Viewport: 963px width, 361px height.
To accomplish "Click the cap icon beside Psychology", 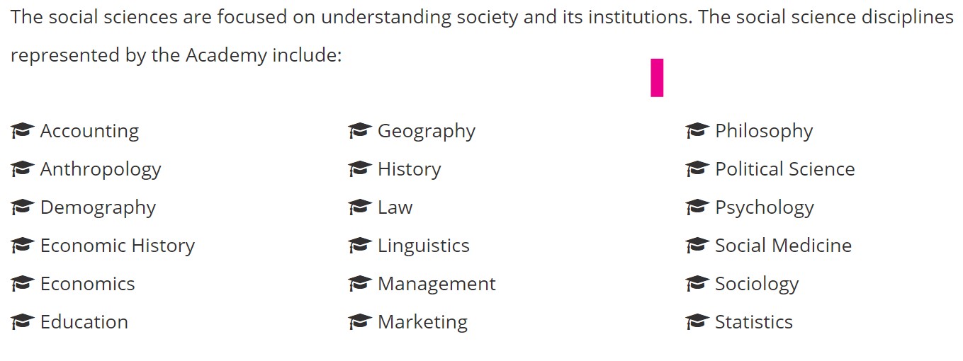I will tap(697, 207).
